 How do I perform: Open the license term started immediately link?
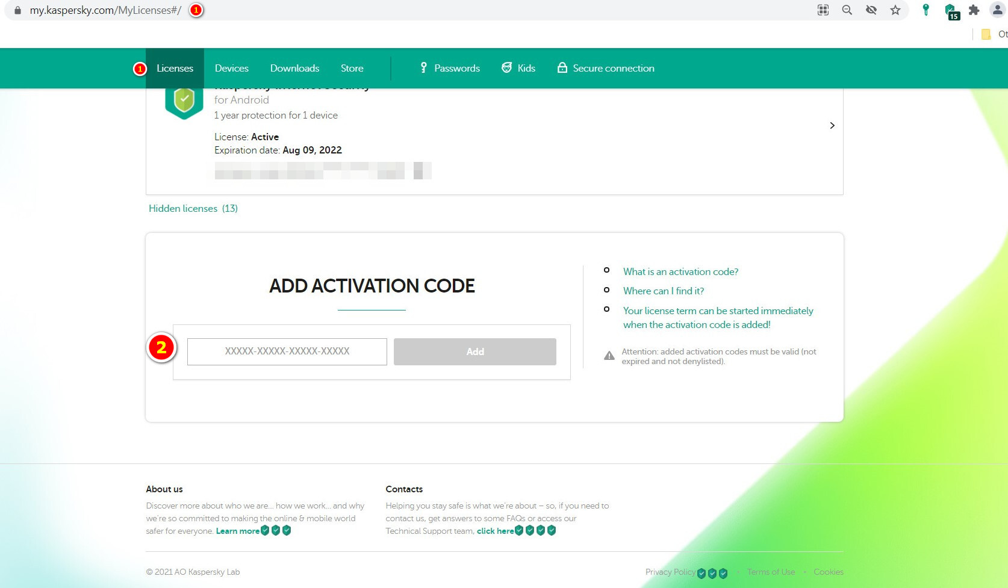click(x=718, y=318)
